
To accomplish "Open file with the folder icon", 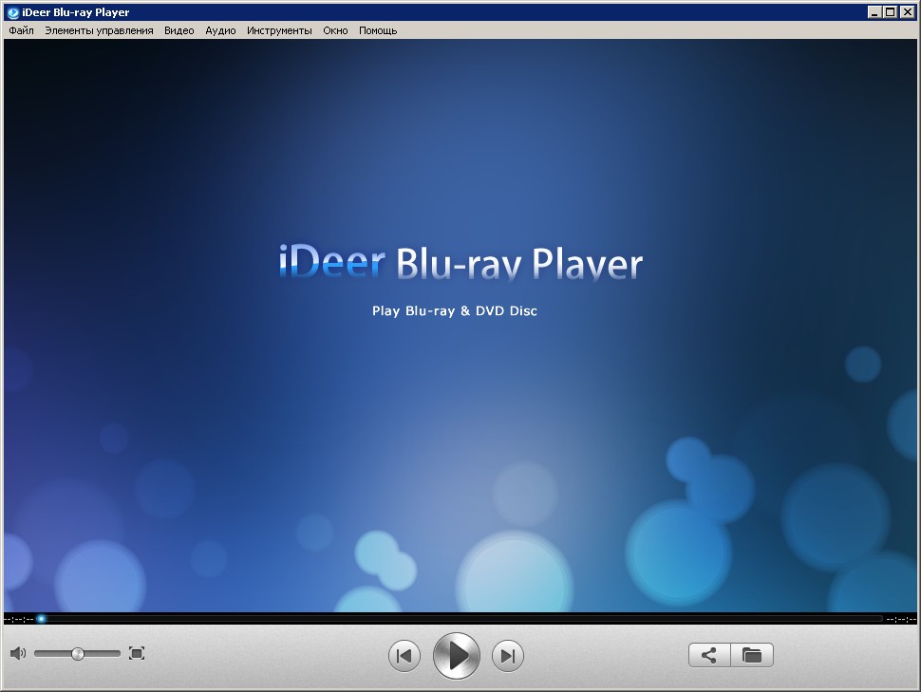I will (x=752, y=655).
